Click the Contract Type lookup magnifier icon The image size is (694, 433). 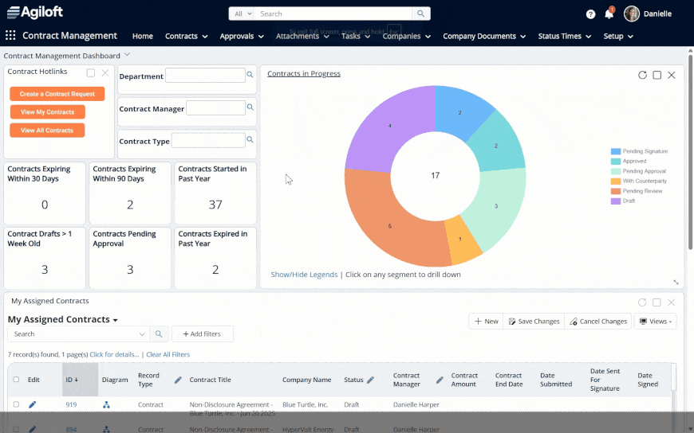click(250, 139)
